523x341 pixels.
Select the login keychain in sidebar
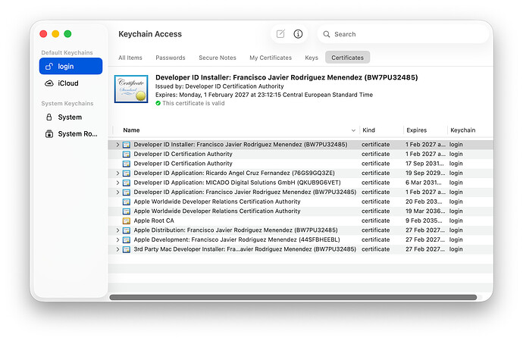tap(70, 67)
